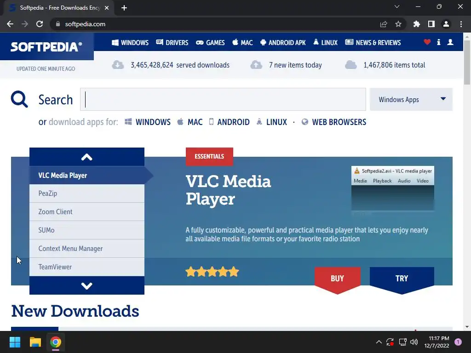Click the new items today cloud icon
The height and width of the screenshot is (353, 471).
[256, 65]
